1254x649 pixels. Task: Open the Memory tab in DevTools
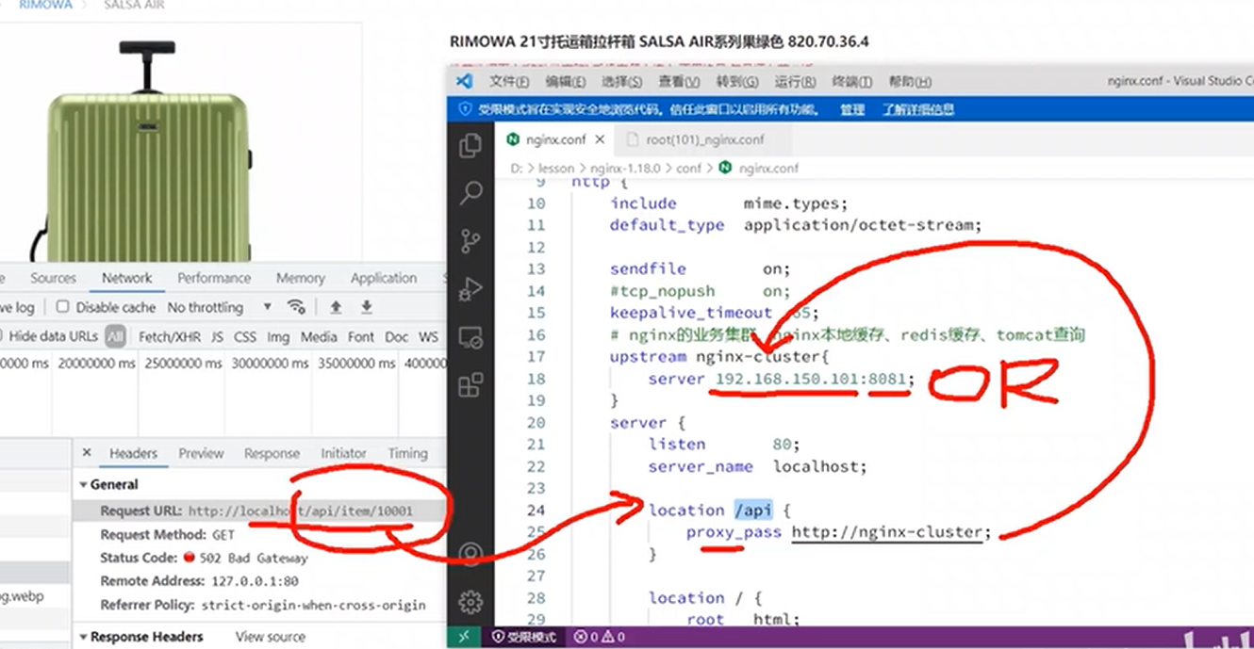[300, 278]
